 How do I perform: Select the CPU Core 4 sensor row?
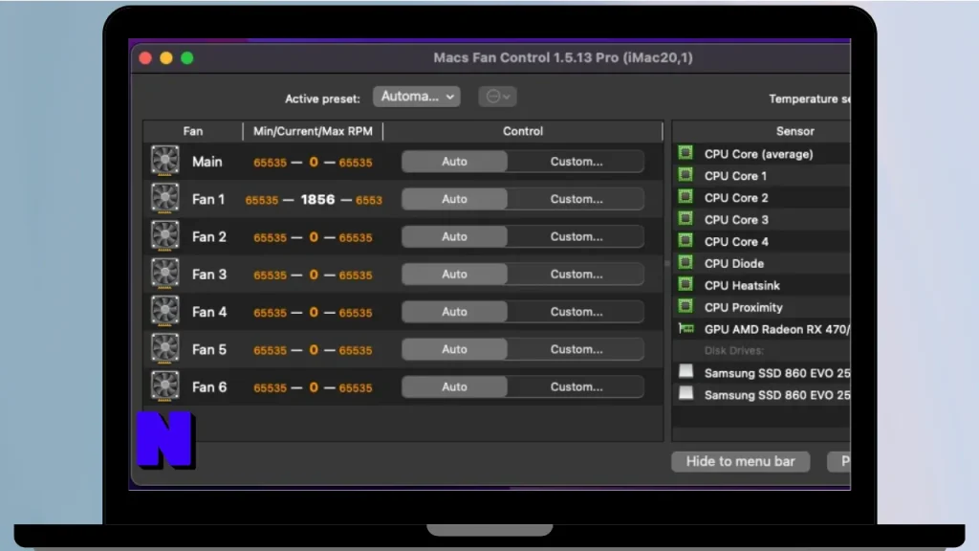(762, 241)
